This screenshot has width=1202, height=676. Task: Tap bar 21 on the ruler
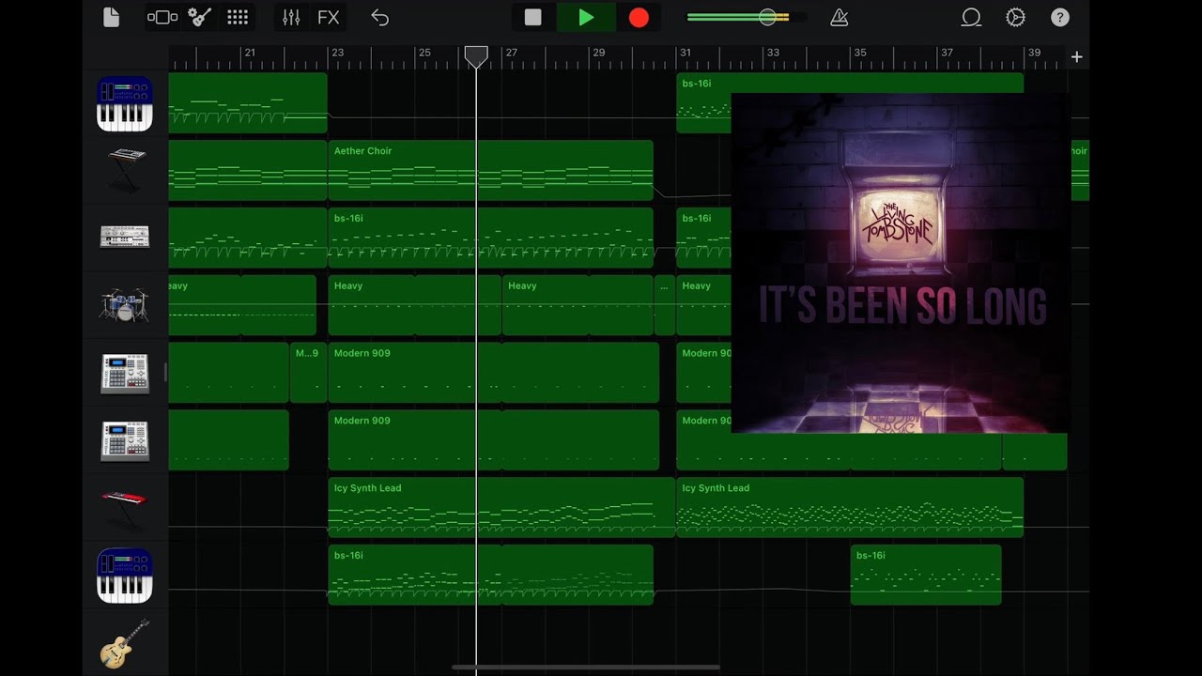click(x=249, y=54)
